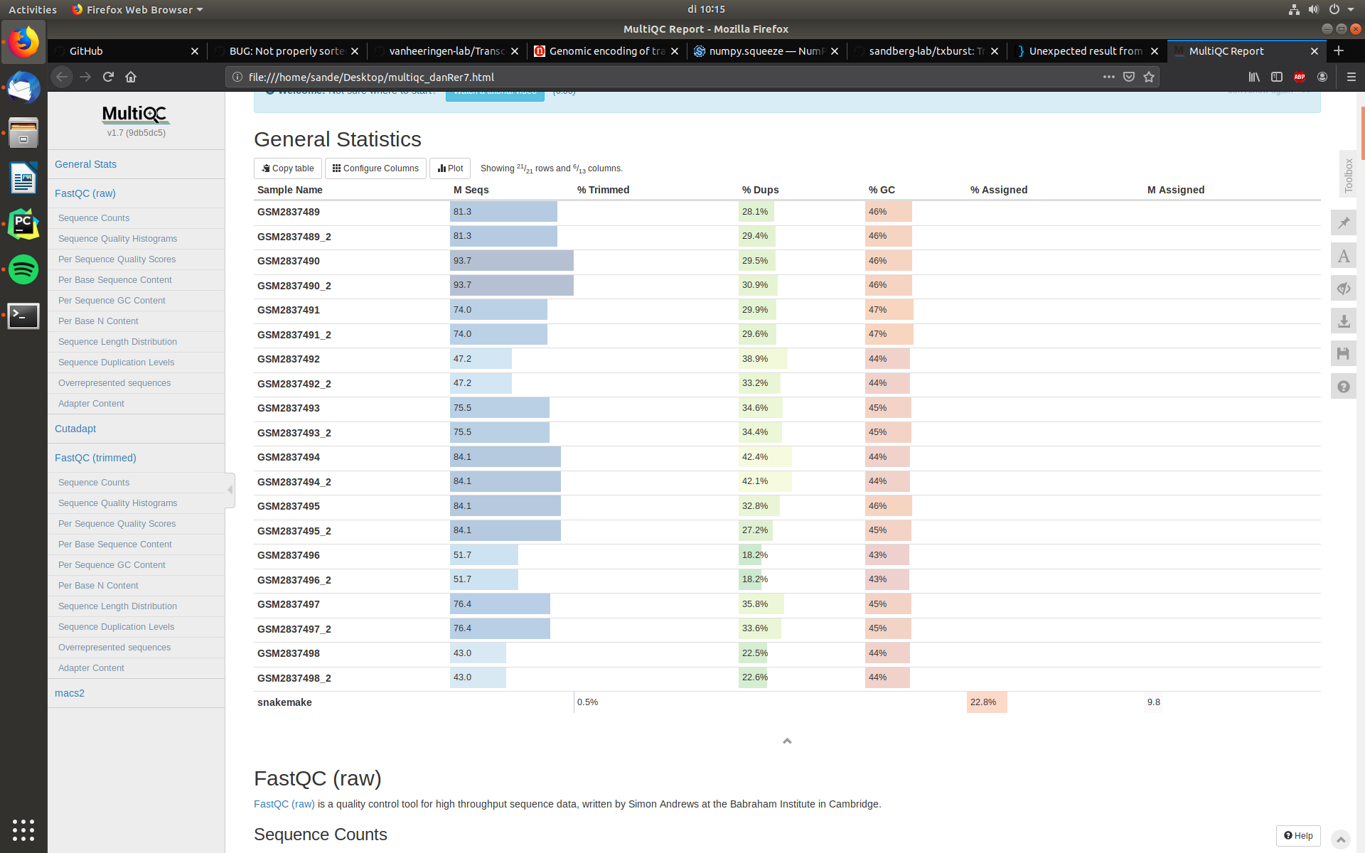Screen dimensions: 1365x853
Task: Collapse the General Statistics table via the chevron
Action: (786, 741)
